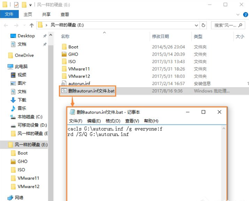This screenshot has width=249, height=201.
Task: Open ISO subfolder in navigation tree
Action: click(18, 170)
